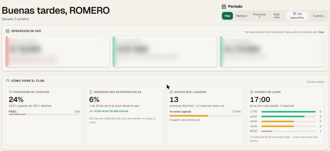Click the 6% self-service reservations value
This screenshot has width=330, height=151.
tap(94, 99)
